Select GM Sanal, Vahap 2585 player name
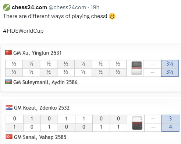The image size is (181, 144). coord(40,137)
